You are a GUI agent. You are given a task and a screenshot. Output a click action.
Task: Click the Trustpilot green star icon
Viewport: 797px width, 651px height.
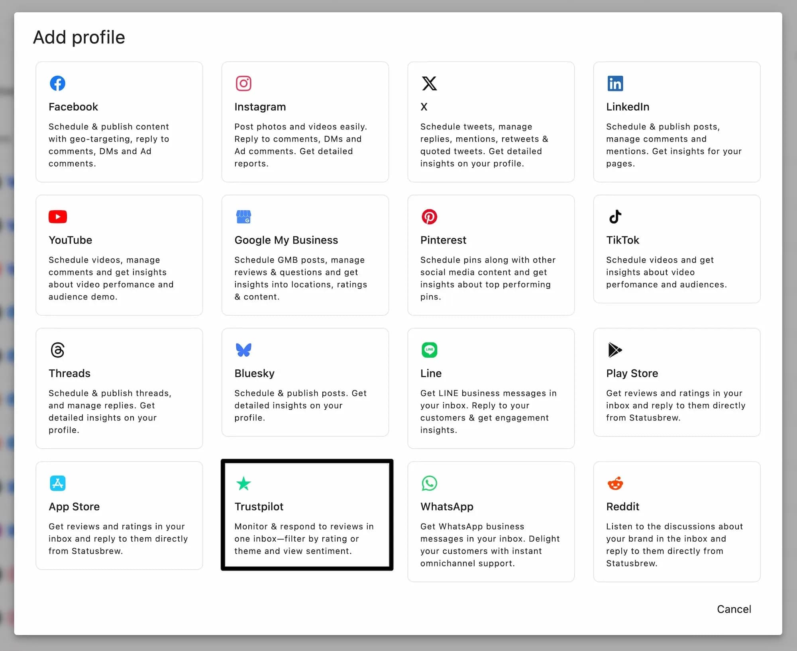point(243,484)
